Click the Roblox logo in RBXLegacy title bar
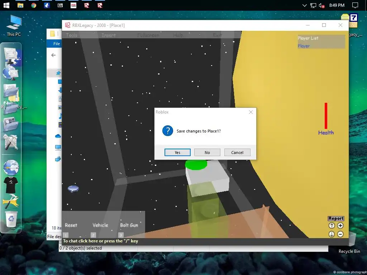This screenshot has height=275, width=367. click(68, 25)
